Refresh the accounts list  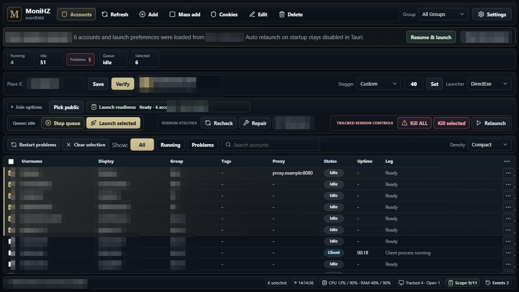click(115, 14)
